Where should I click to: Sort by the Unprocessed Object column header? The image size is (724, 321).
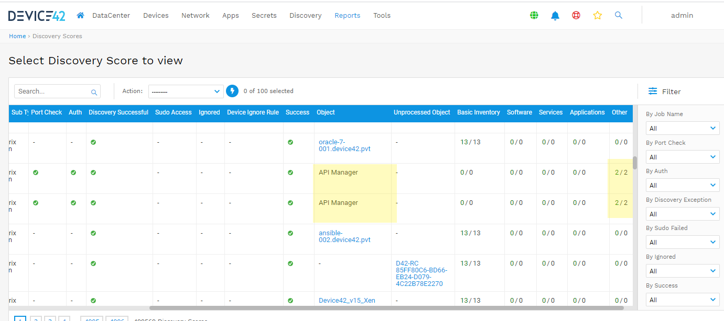click(x=422, y=112)
